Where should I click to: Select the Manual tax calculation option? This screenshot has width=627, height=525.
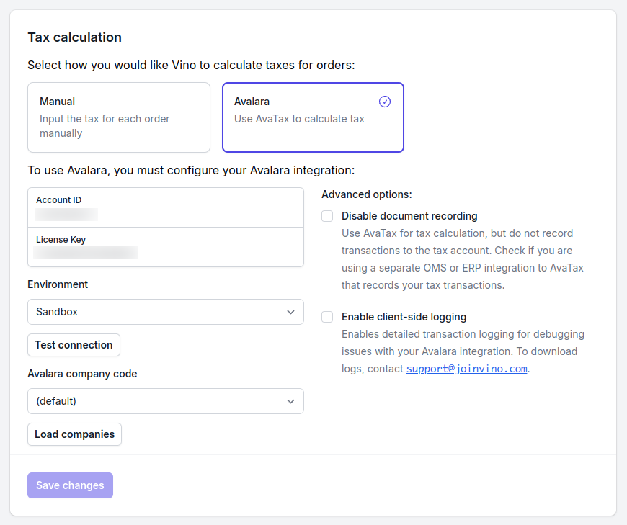coord(119,117)
